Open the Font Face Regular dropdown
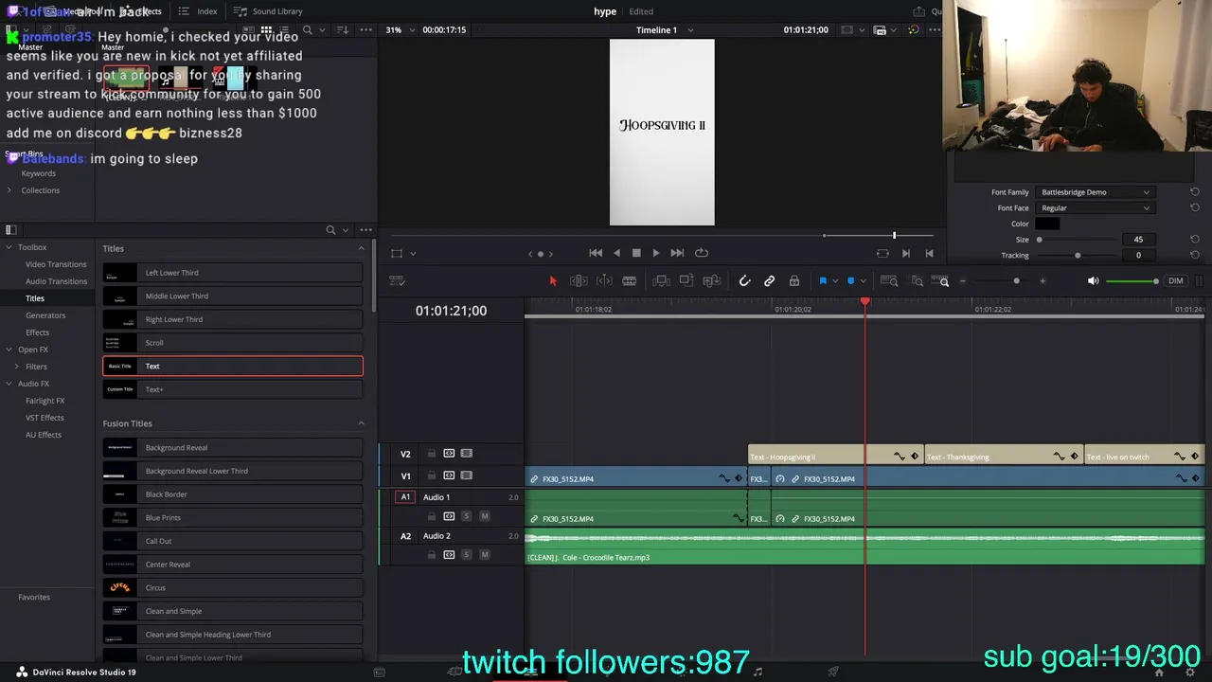This screenshot has height=682, width=1212. coord(1096,208)
